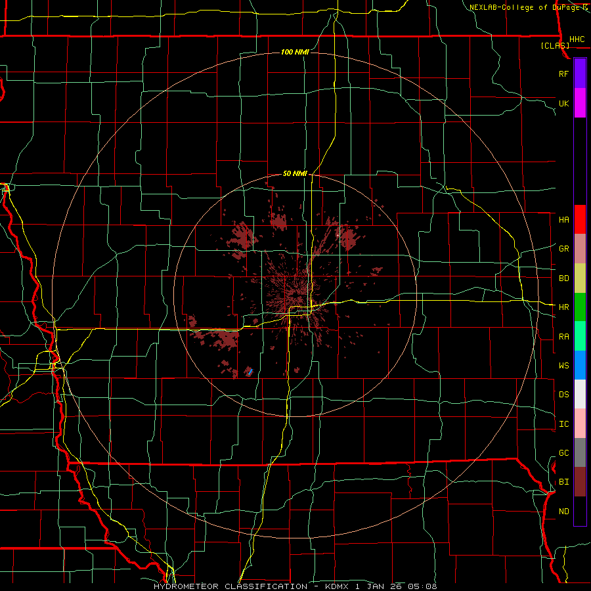This screenshot has height=591, width=591.
Task: Click the HA red legend swatch
Action: [580, 219]
